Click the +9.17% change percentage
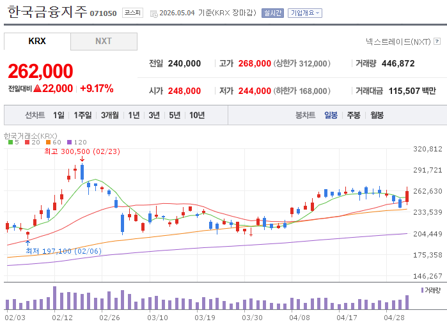 [x=97, y=88]
